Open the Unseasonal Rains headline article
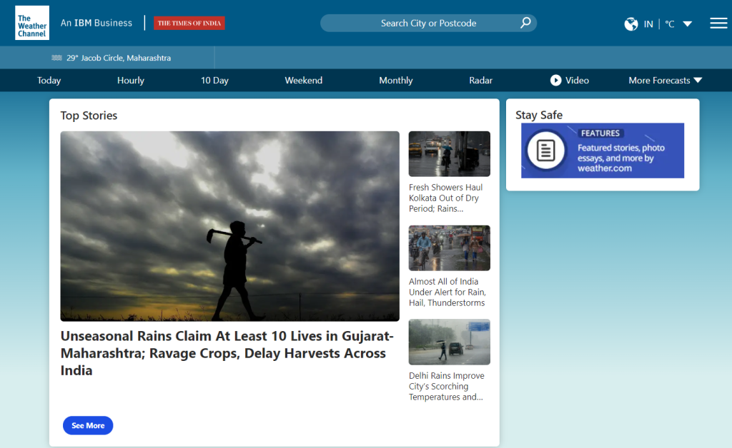This screenshot has height=448, width=732. [x=227, y=353]
